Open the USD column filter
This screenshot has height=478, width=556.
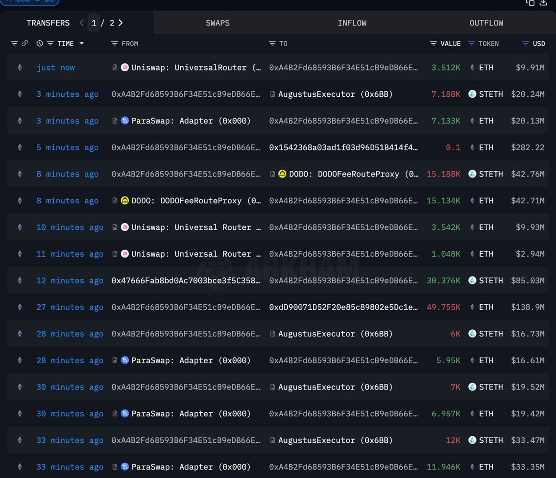tap(525, 44)
